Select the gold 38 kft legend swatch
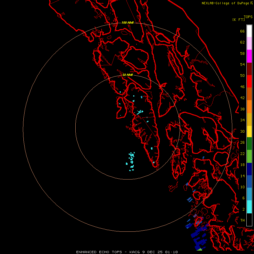The width and height of the screenshot is (254, 254). coord(249,119)
